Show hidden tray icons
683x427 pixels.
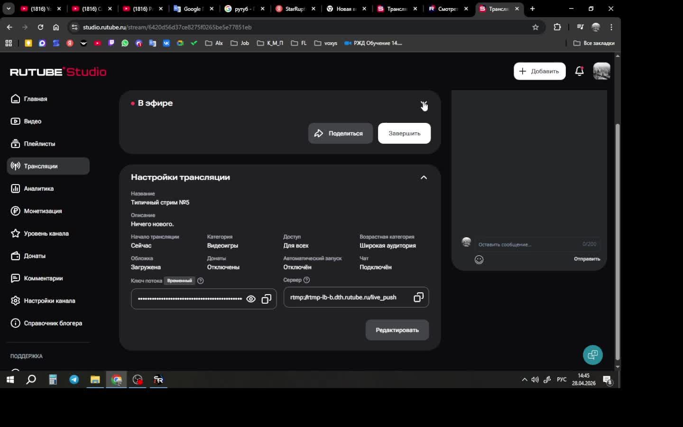point(525,380)
